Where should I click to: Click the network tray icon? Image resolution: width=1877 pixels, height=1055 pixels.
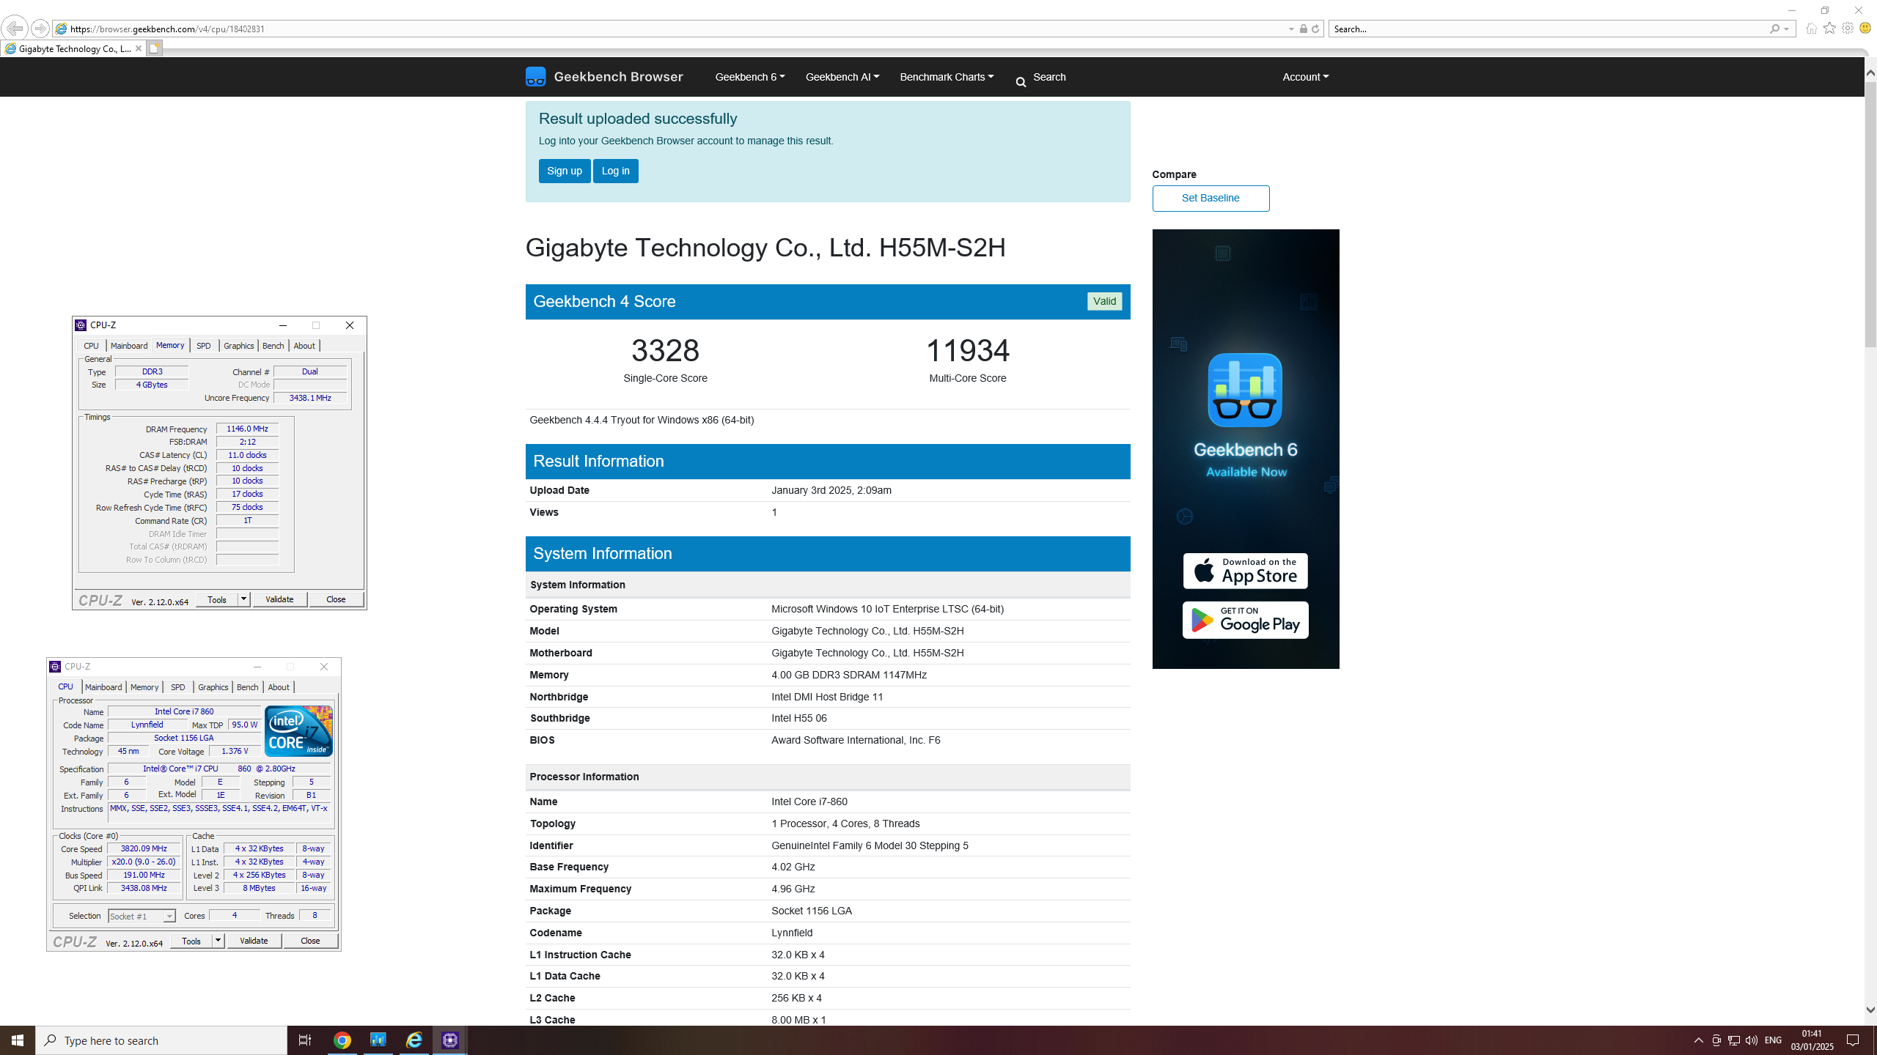point(1733,1040)
